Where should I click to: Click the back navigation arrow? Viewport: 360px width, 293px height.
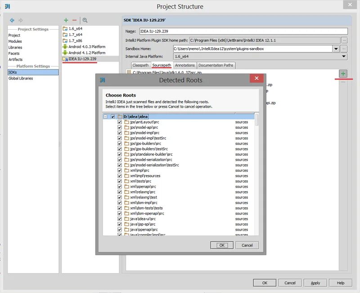(x=12, y=20)
